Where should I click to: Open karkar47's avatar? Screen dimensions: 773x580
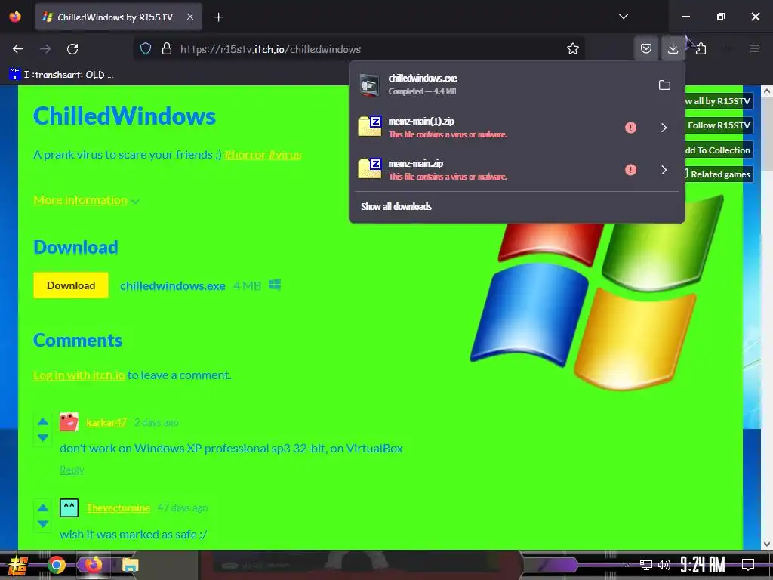point(69,422)
